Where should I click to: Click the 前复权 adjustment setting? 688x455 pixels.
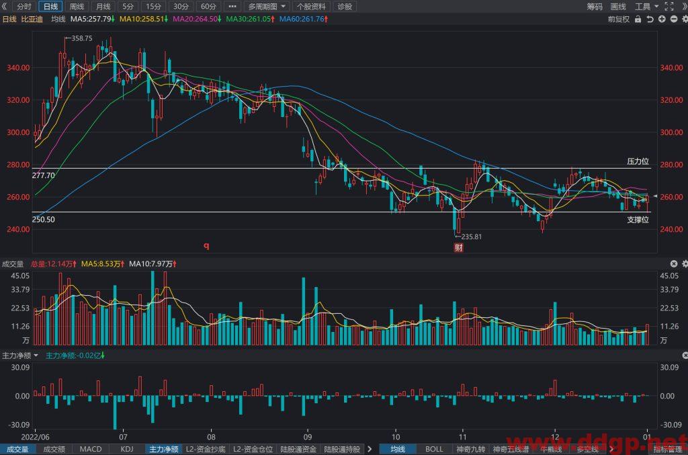tap(619, 19)
